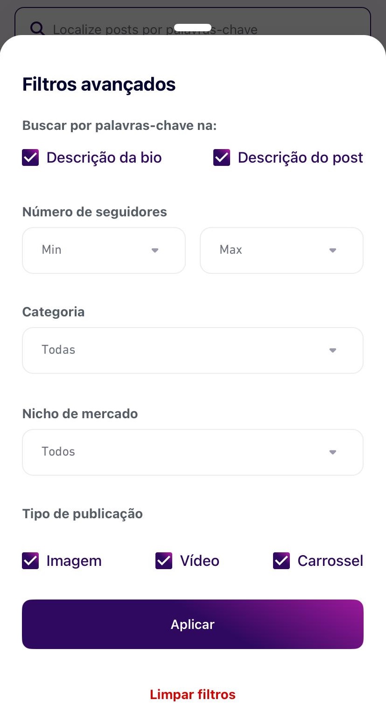The width and height of the screenshot is (386, 721).
Task: Click the Carrossel label text
Action: (x=330, y=561)
